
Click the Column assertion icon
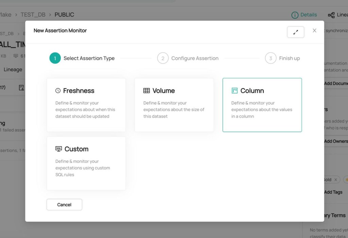[234, 91]
